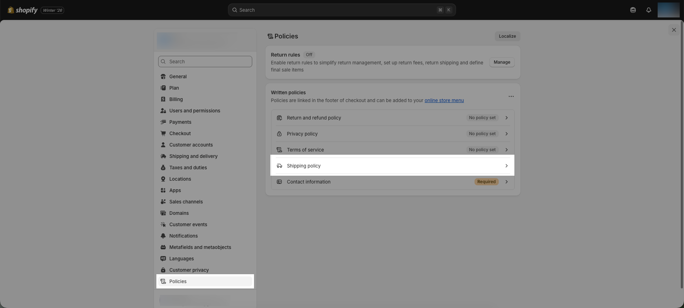
Task: Expand Contact information chevron
Action: coord(506,182)
